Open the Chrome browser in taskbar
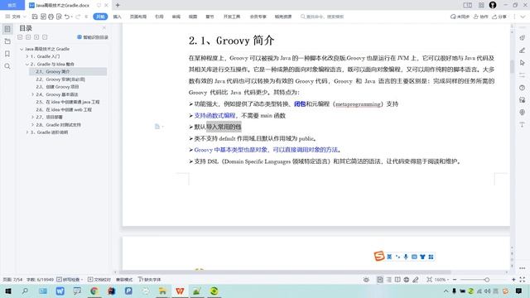Screen dimensions: 530x298 (x=94, y=291)
